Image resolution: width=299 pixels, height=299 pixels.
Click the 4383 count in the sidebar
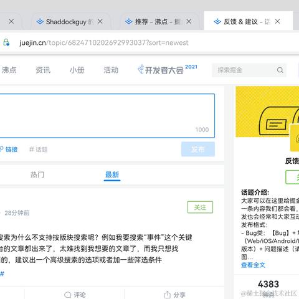(268, 284)
